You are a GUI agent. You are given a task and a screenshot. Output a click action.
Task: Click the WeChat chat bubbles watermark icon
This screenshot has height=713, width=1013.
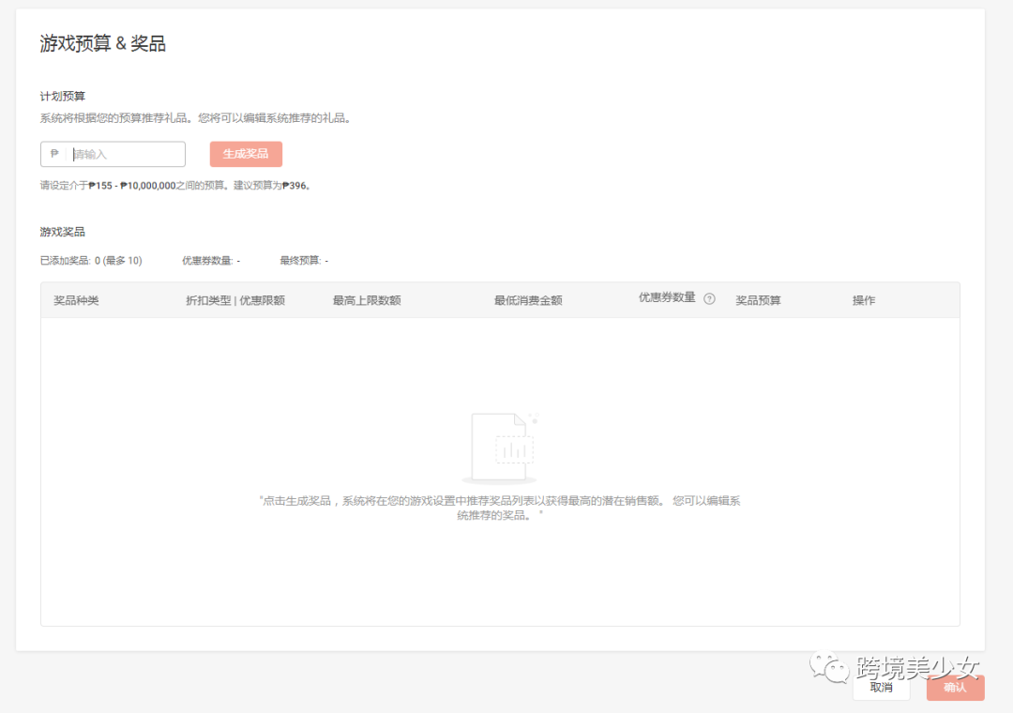[827, 668]
